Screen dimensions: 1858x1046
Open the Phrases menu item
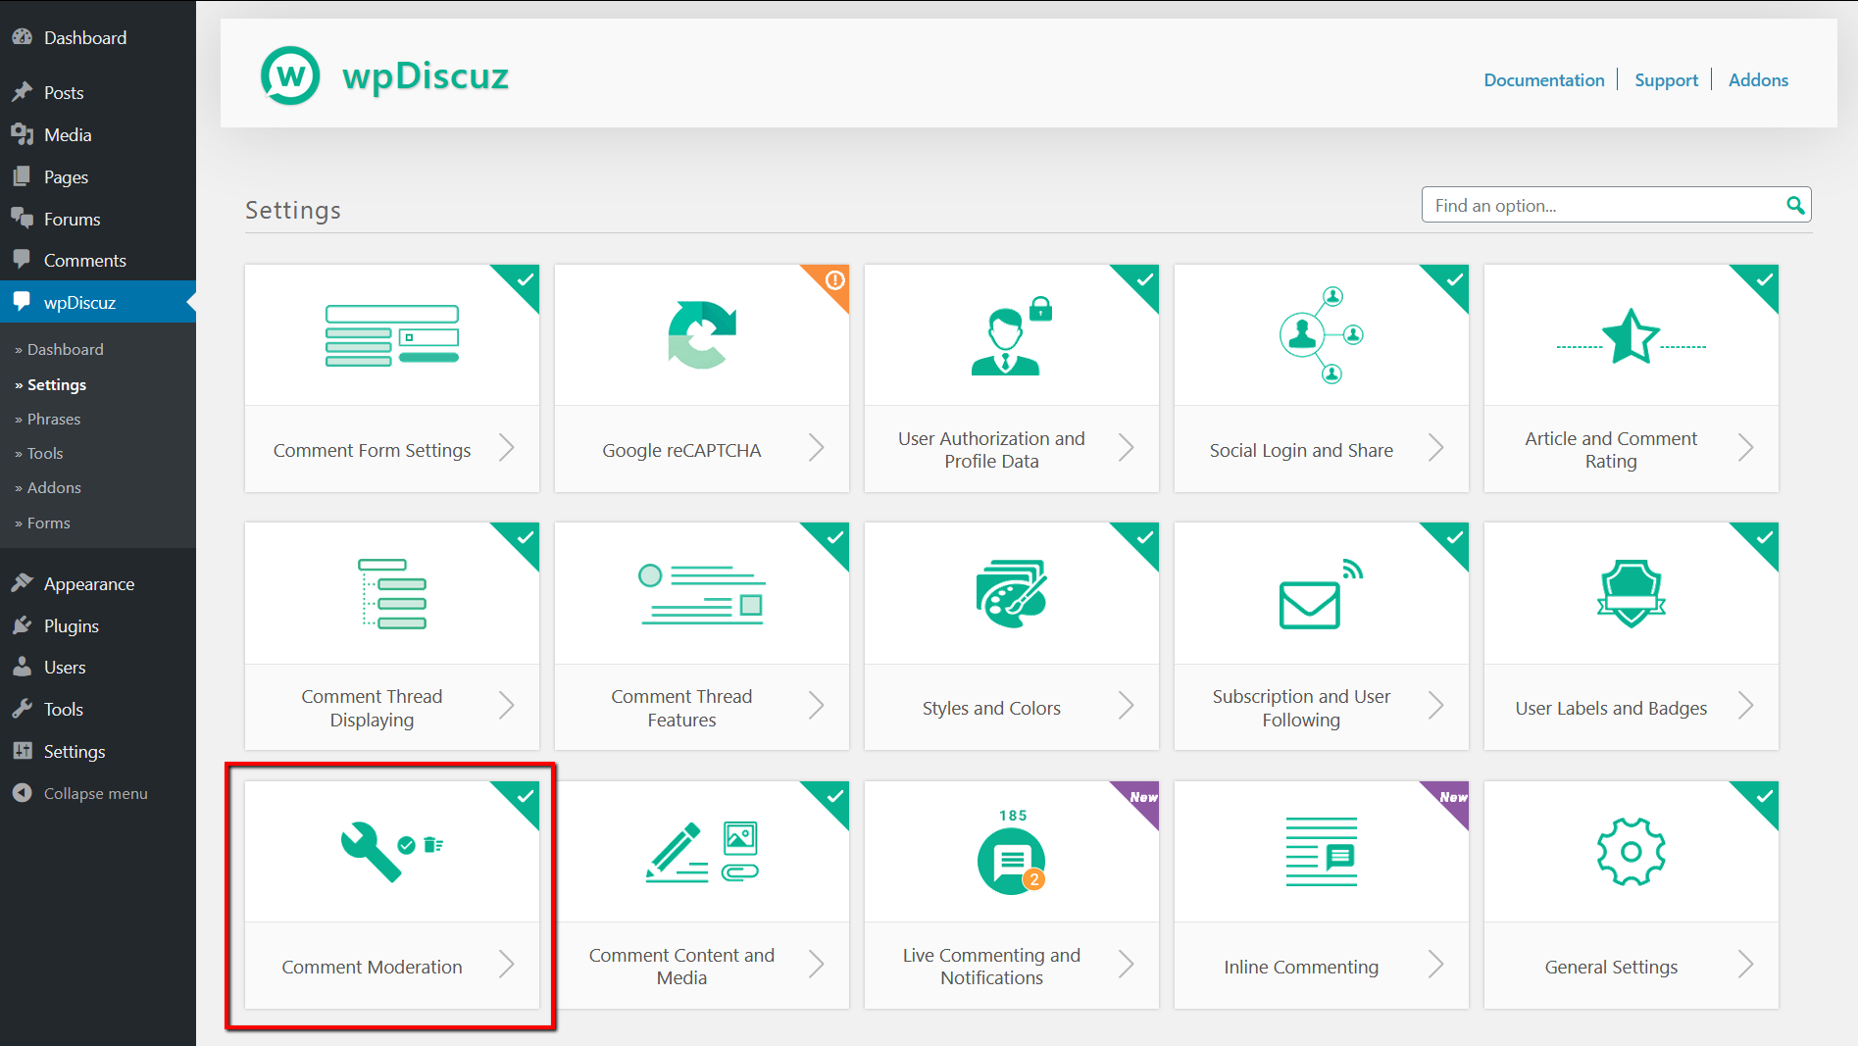pos(52,419)
